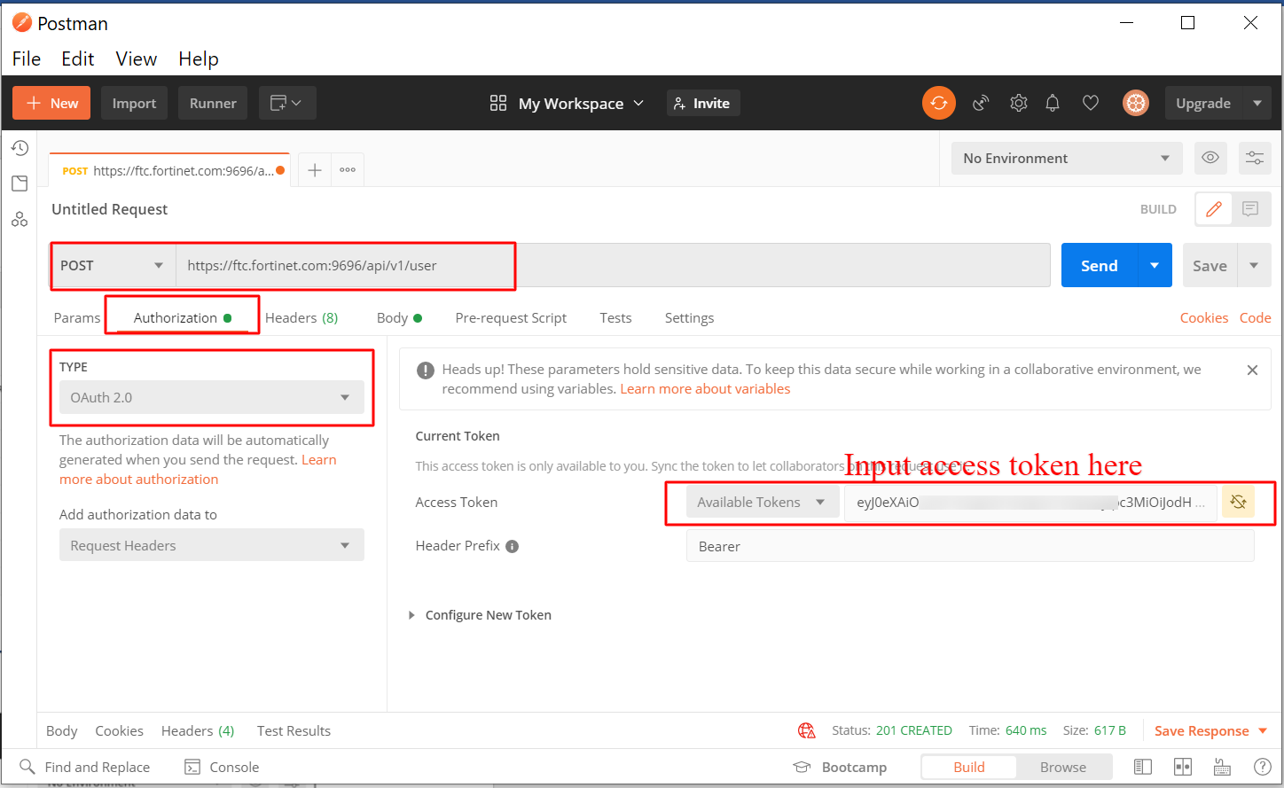Send the request
The height and width of the screenshot is (788, 1284).
pyautogui.click(x=1099, y=265)
